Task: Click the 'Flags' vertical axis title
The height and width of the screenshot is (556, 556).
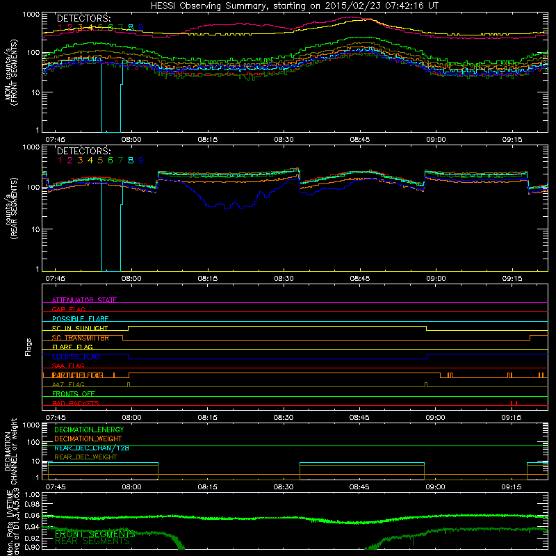Action: [28, 347]
